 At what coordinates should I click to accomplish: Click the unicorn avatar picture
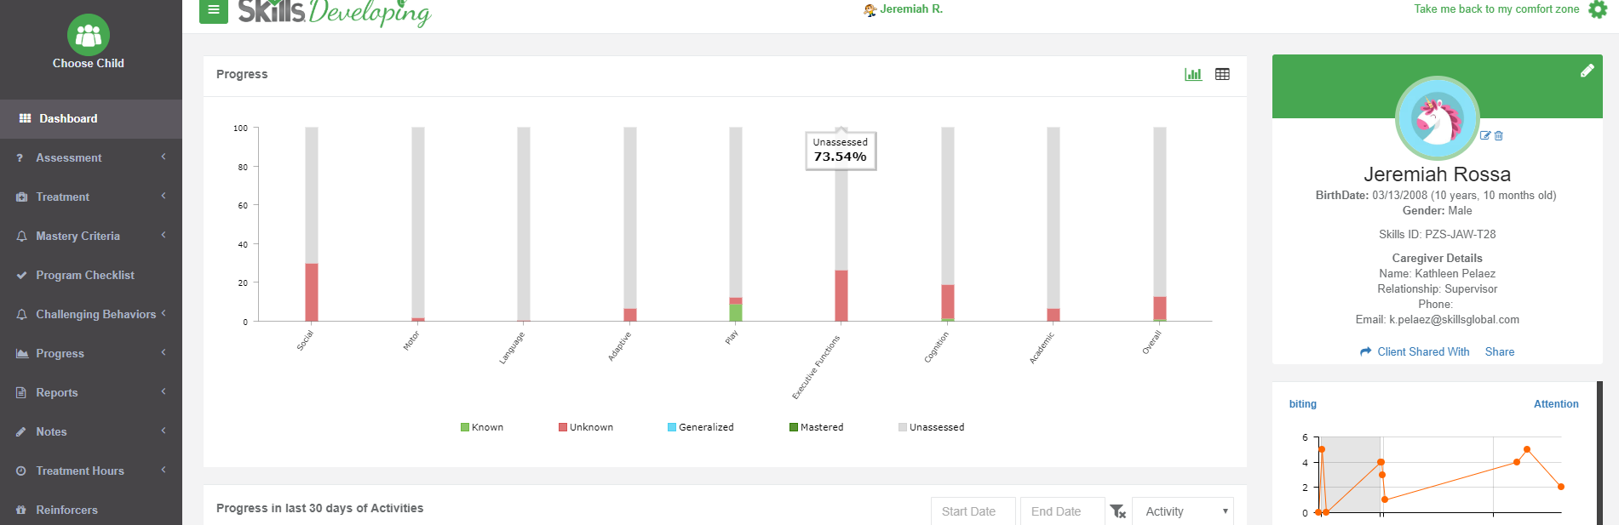tap(1438, 118)
